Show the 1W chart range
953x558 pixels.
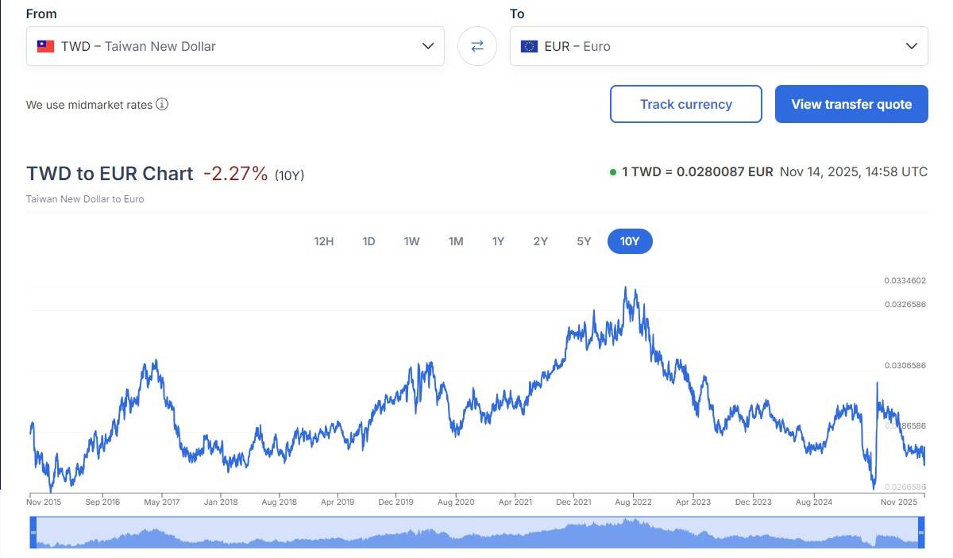411,241
